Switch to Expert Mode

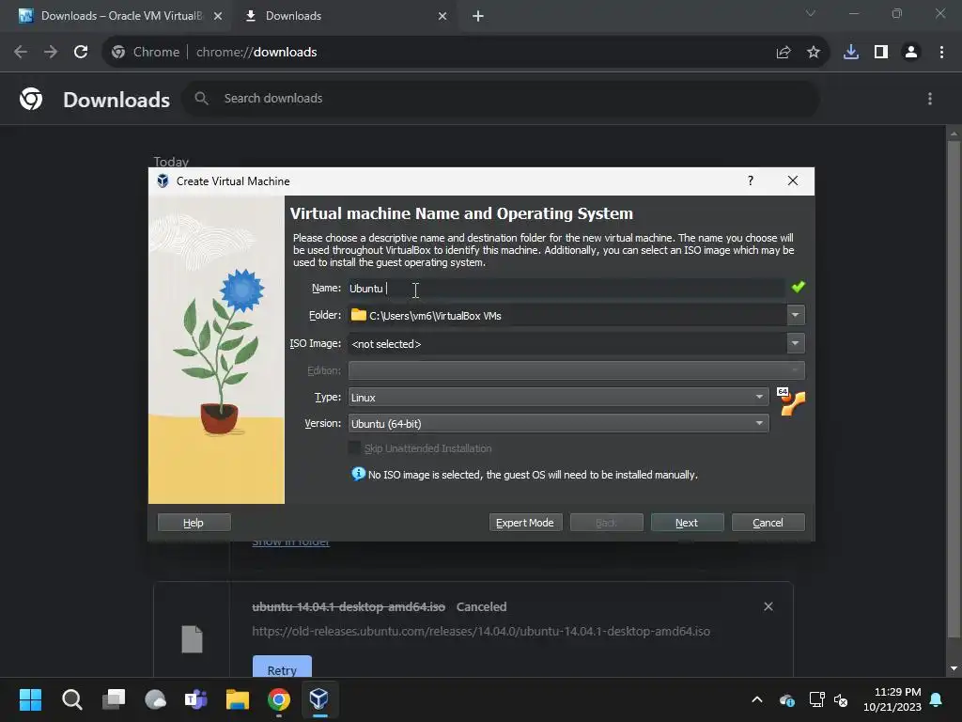point(525,523)
